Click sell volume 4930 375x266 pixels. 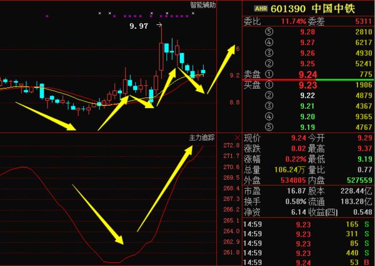[x=364, y=53]
